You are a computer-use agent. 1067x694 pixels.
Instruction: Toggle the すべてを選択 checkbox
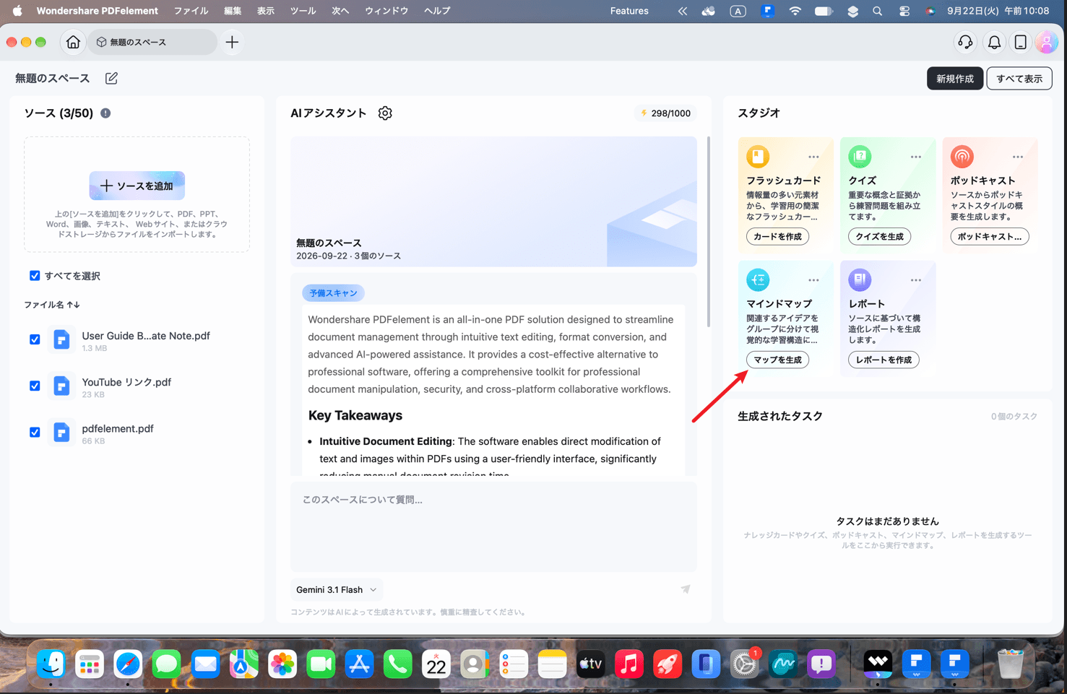click(x=35, y=276)
